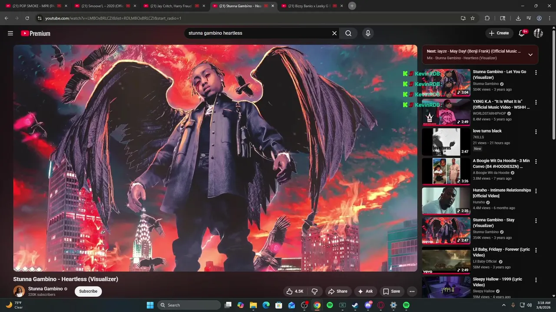This screenshot has height=312, width=556.
Task: Expand the Mix playlist panel chevron
Action: click(x=530, y=55)
